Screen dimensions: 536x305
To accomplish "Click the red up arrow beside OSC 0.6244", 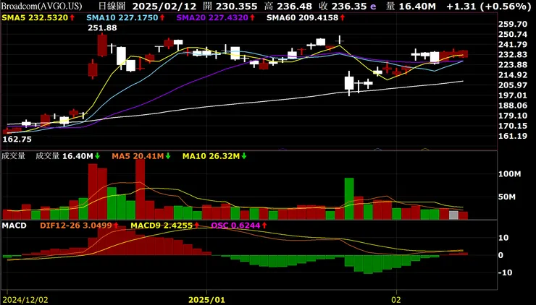I will click(264, 225).
